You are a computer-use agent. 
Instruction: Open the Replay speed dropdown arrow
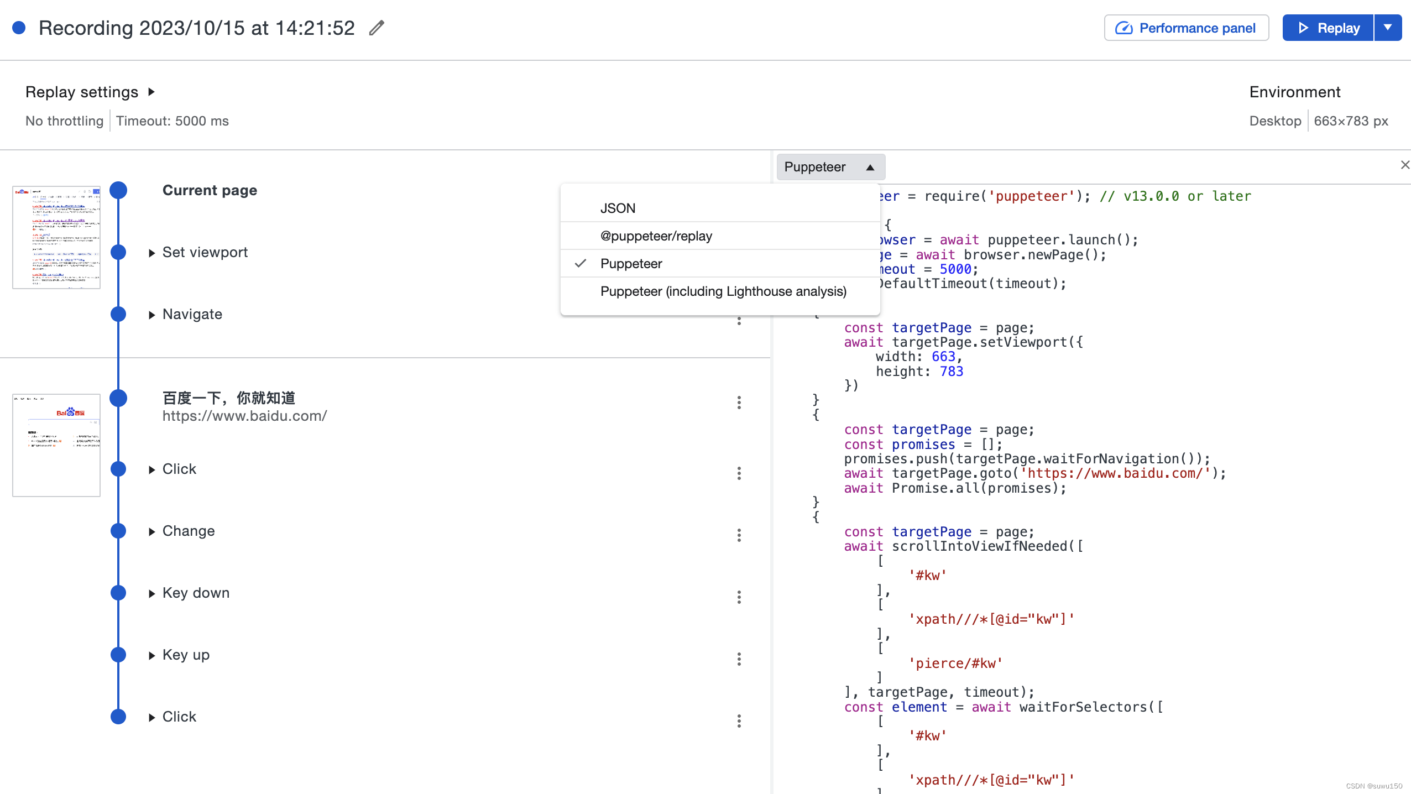[1388, 28]
